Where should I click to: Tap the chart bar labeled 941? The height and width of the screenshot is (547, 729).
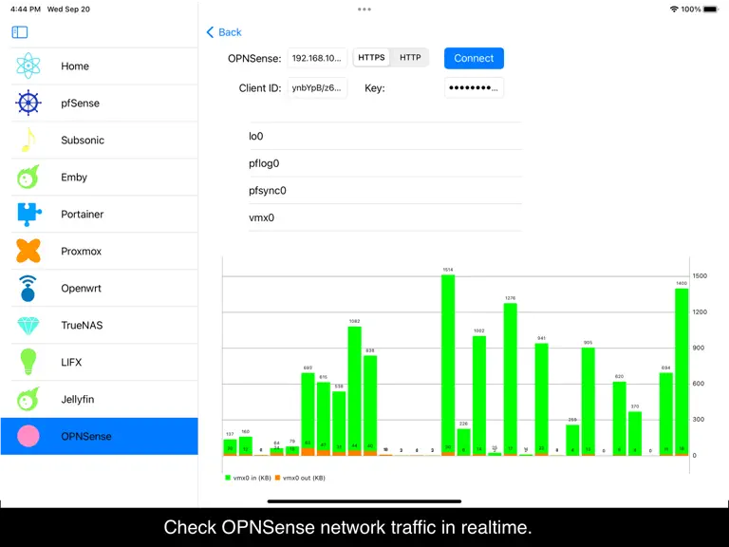542,399
